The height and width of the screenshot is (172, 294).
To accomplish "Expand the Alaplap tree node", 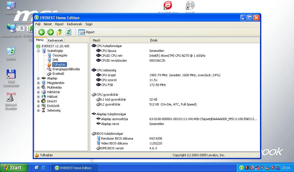I will point(38,78).
